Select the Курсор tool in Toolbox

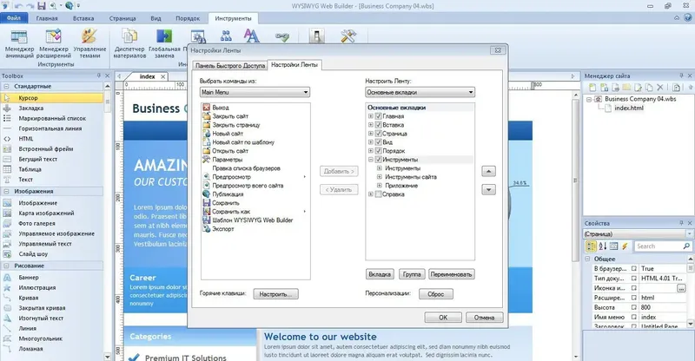[52, 98]
